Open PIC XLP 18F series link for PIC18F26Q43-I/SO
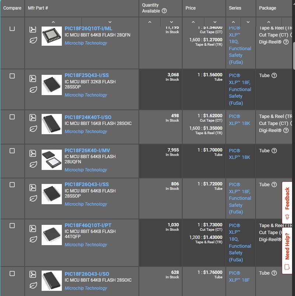 tap(239, 276)
